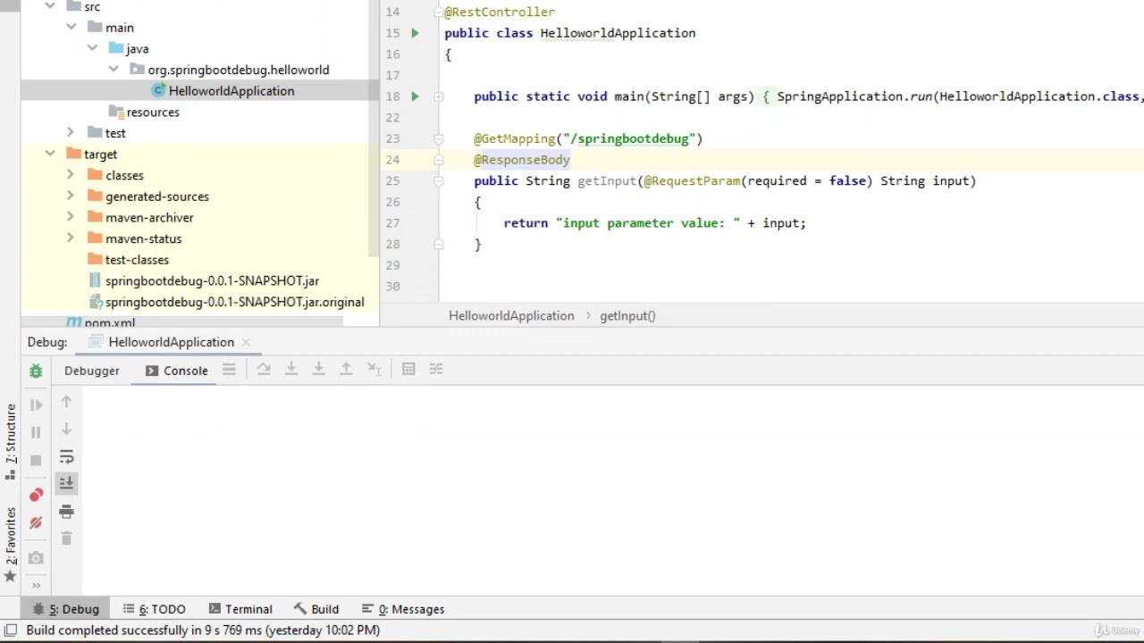Open the Structure side panel
The height and width of the screenshot is (643, 1144).
[x=11, y=441]
